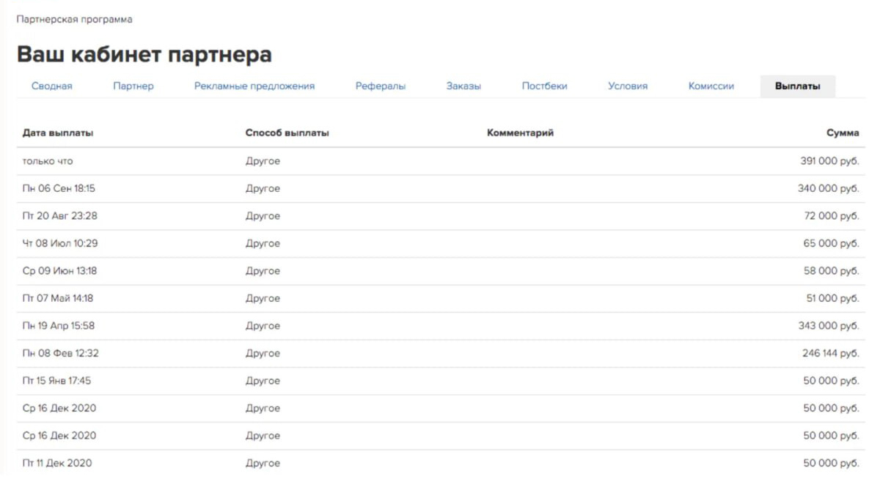
Task: Click the 72 000 руб. amount
Action: click(832, 216)
